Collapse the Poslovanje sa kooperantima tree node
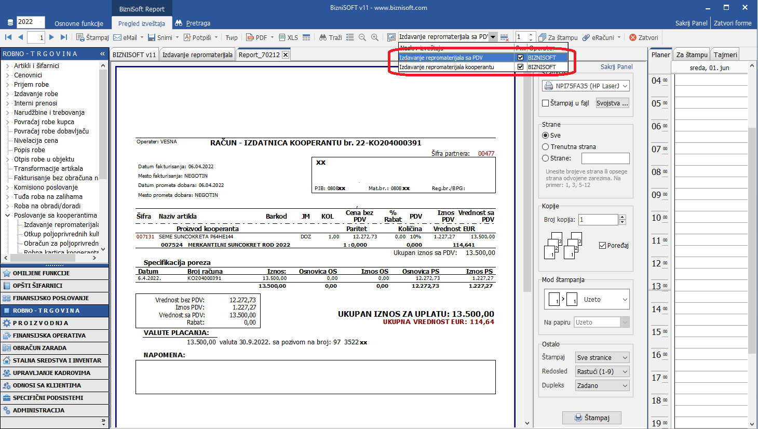Image resolution: width=758 pixels, height=429 pixels. pos(8,216)
